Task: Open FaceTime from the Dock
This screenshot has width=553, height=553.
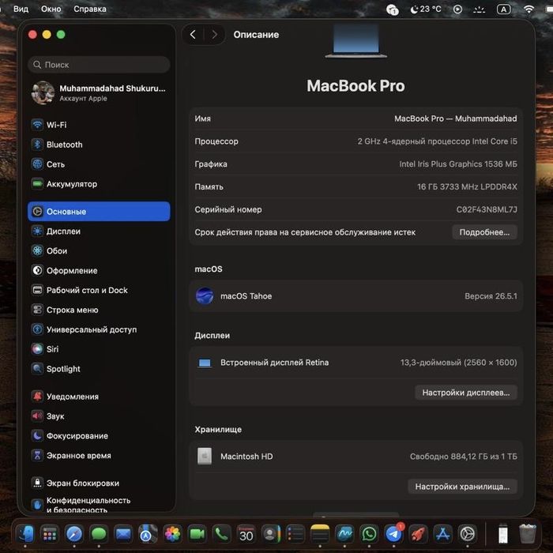Action: pyautogui.click(x=197, y=534)
